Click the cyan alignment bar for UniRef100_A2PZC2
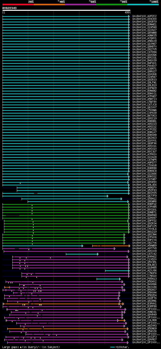This screenshot has width=161, height=349. [x=66, y=16]
